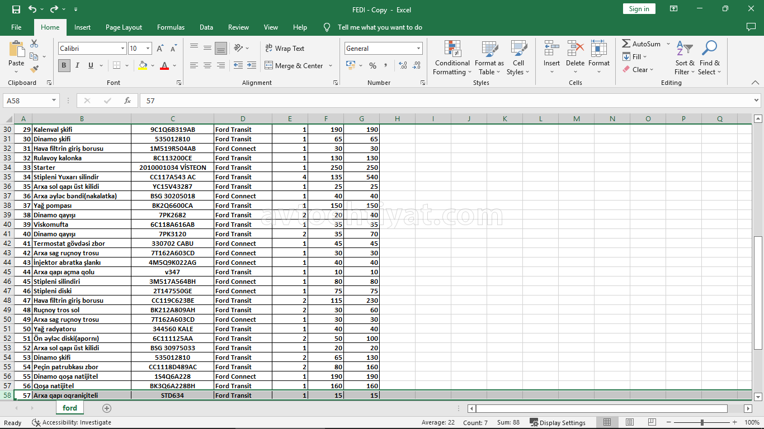Open the Fill dropdown

point(634,56)
